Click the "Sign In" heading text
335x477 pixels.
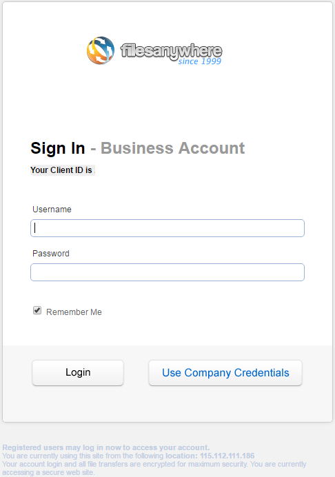pyautogui.click(x=58, y=148)
